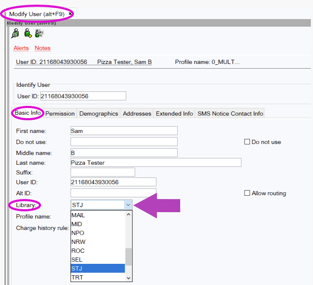This screenshot has width=313, height=285.
Task: Click the Identify User ID field
Action: point(83,96)
